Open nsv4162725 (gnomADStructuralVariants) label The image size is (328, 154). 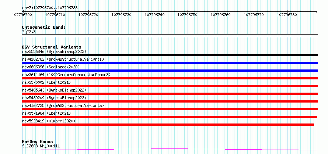pyautogui.click(x=63, y=105)
